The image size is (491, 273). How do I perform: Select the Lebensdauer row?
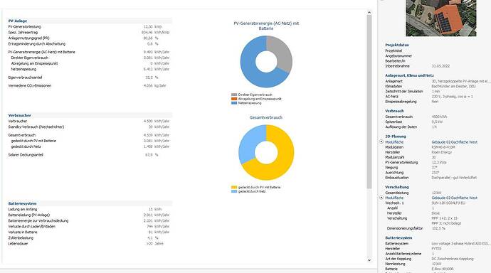tap(89, 243)
